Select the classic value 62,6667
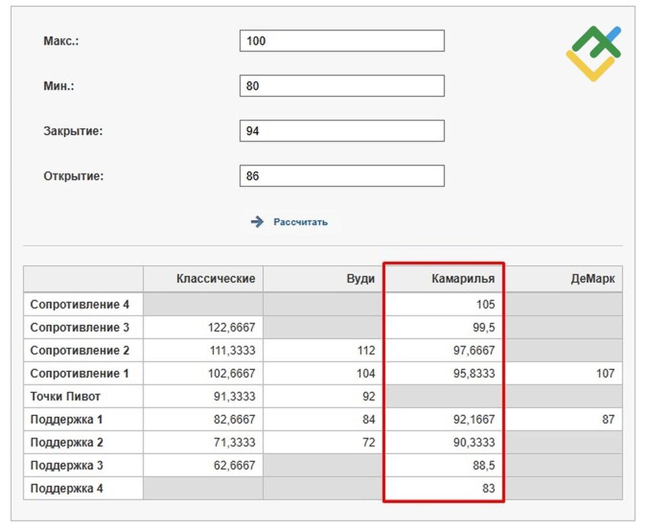 [234, 465]
